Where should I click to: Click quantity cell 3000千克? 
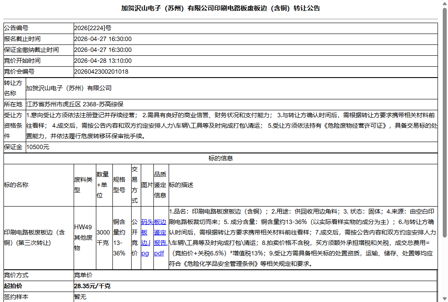pos(104,238)
